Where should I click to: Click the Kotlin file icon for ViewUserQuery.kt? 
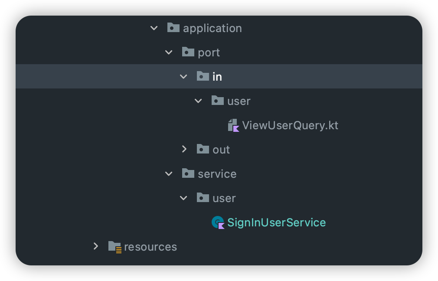click(234, 125)
